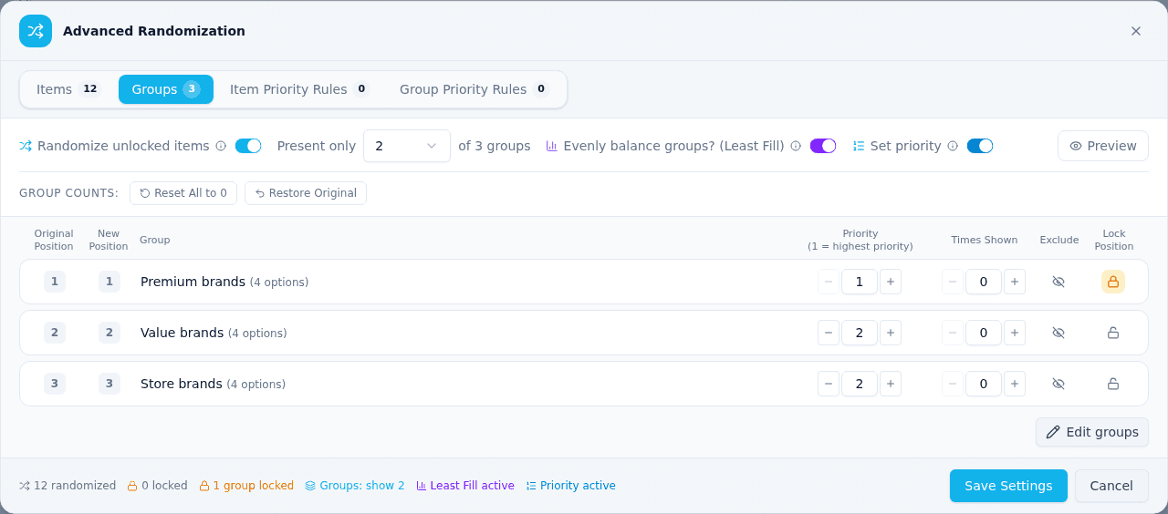This screenshot has height=514, width=1168.
Task: Click the 'Least Fill active' status entry
Action: 465,486
